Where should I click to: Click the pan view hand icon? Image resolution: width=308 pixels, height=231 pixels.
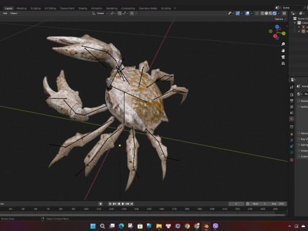point(283,51)
